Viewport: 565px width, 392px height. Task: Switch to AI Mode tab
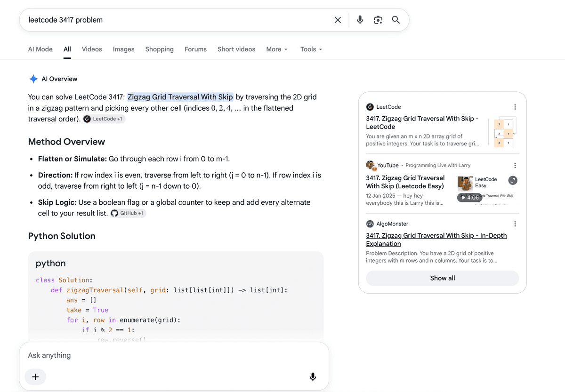click(40, 49)
